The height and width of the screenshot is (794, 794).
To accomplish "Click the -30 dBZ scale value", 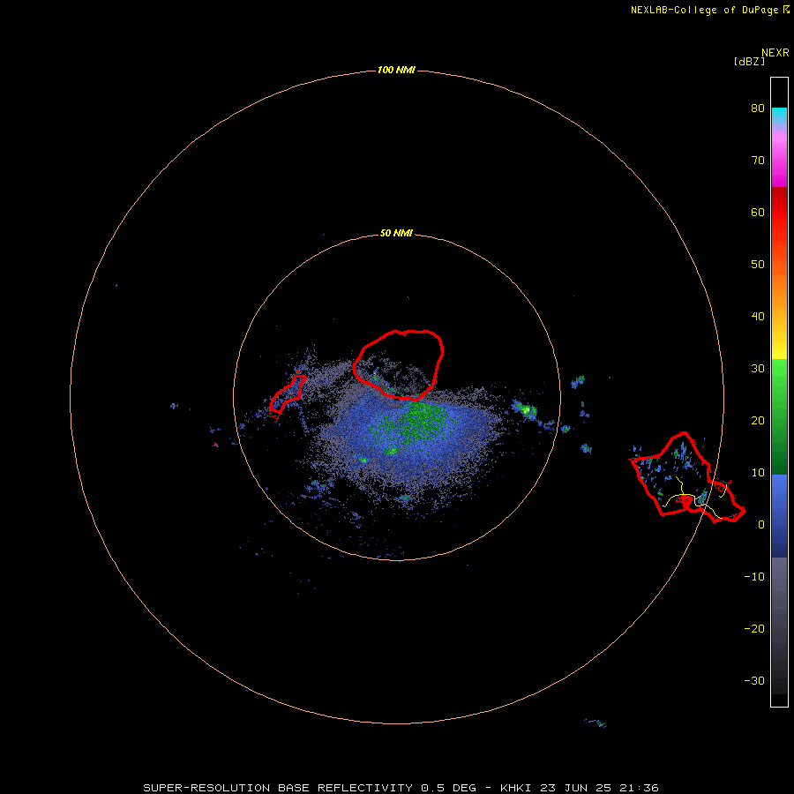I will tap(754, 680).
